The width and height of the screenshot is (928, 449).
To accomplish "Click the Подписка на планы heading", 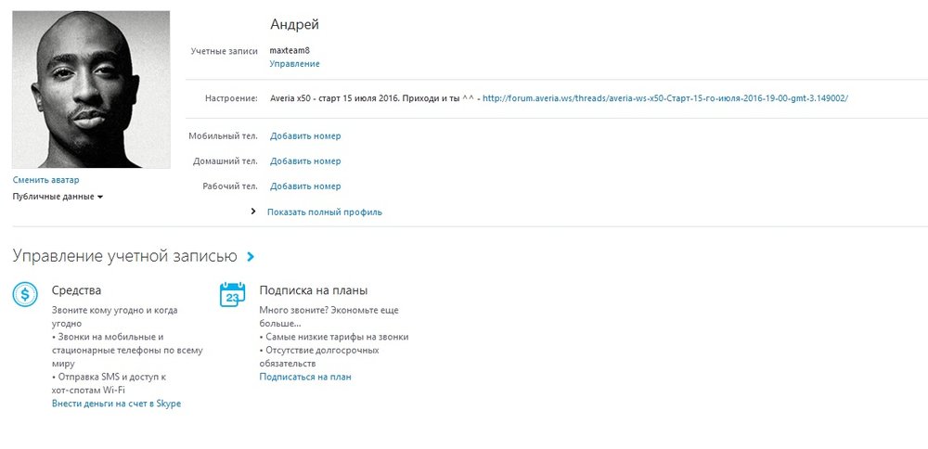I will coord(307,290).
